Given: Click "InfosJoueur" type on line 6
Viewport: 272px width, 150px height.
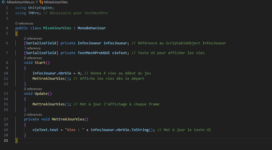Looking at the screenshot, I should pyautogui.click(x=90, y=43).
